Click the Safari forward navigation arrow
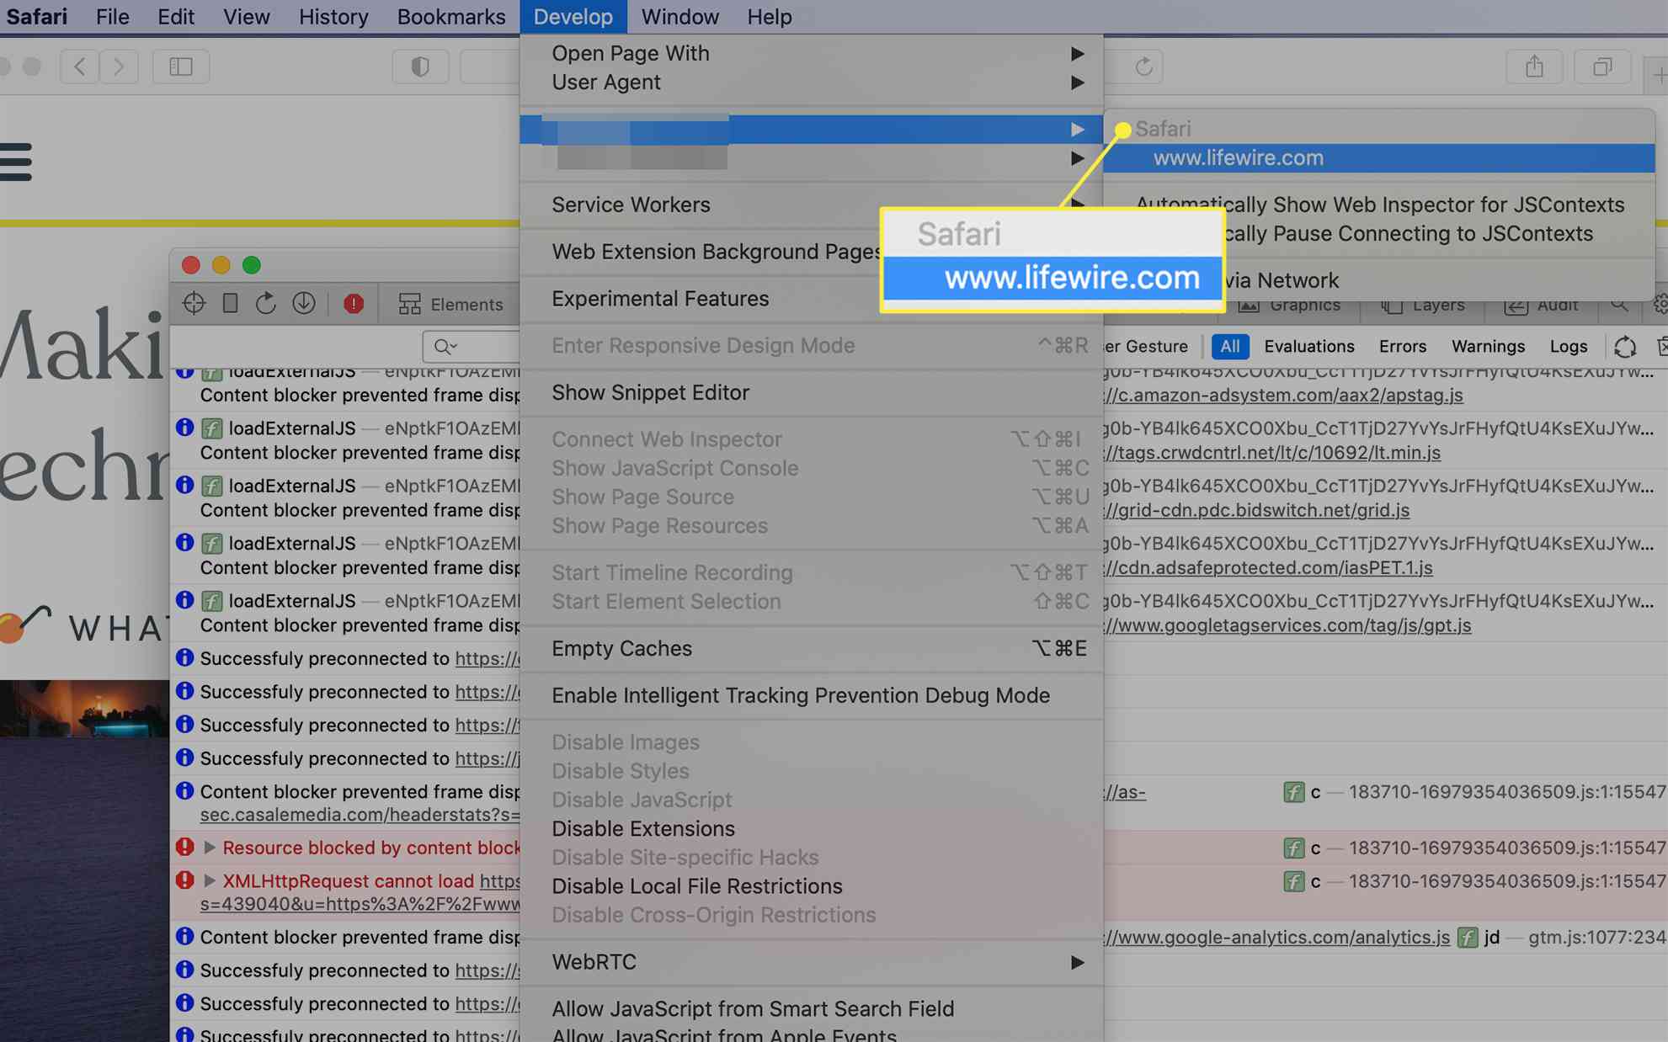Screen dimensions: 1668x1042 pos(119,66)
